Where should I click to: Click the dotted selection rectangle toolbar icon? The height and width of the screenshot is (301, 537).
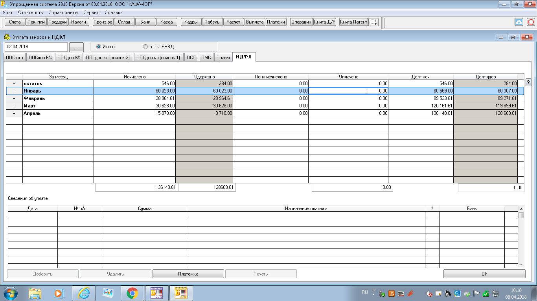point(373,22)
